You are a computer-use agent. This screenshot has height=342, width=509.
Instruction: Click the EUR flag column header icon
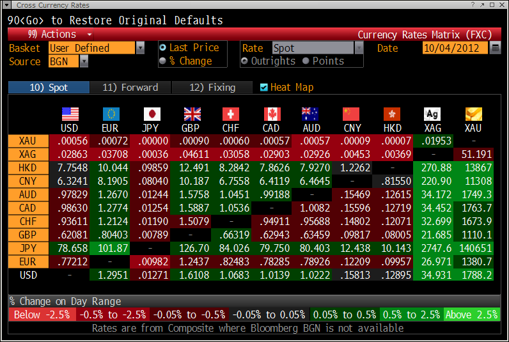(111, 114)
